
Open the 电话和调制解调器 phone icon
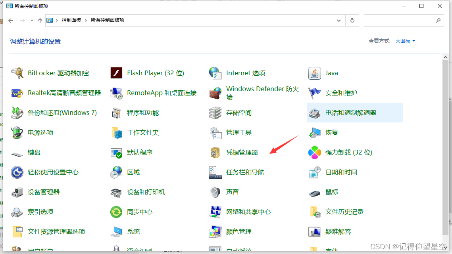(x=315, y=113)
